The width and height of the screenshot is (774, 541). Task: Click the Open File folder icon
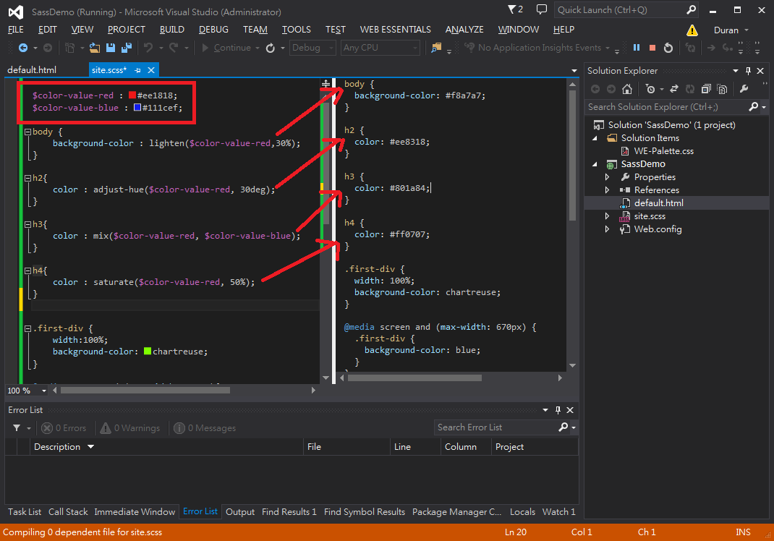pos(94,48)
